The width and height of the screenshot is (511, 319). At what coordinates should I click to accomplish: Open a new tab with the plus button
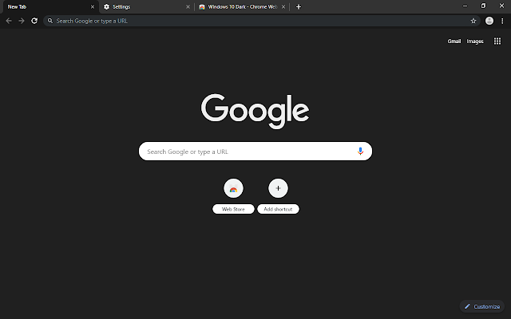tap(299, 7)
